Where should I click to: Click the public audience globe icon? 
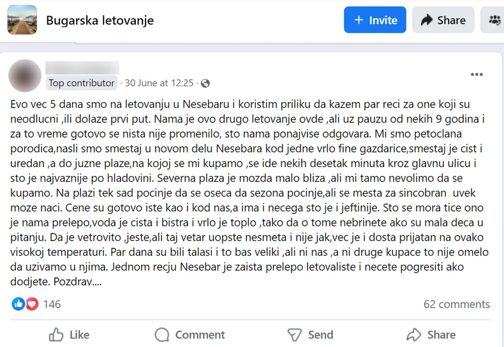click(205, 84)
